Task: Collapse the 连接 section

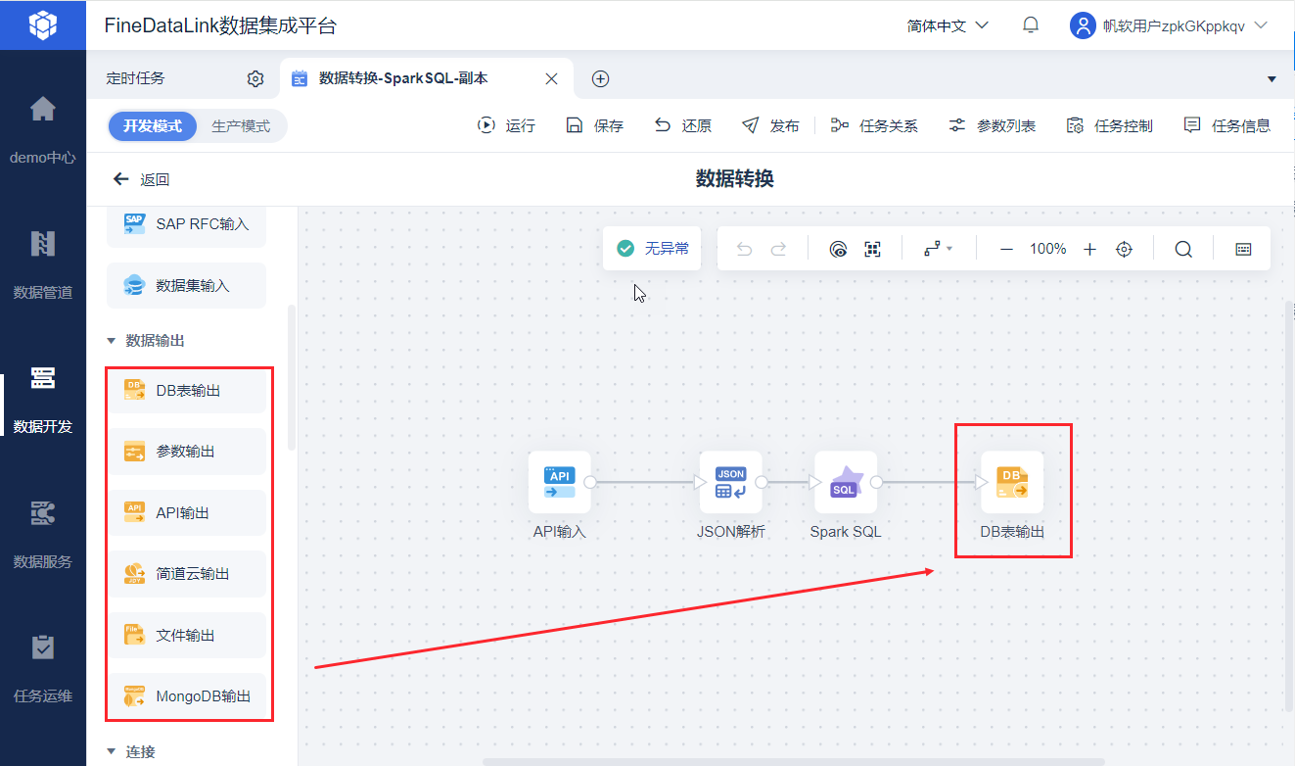Action: (x=111, y=752)
